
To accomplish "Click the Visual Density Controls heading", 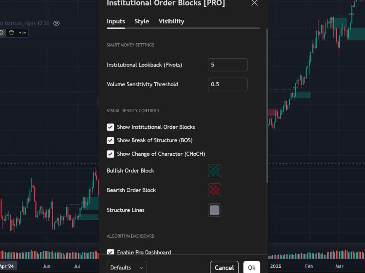I will 133,111.
